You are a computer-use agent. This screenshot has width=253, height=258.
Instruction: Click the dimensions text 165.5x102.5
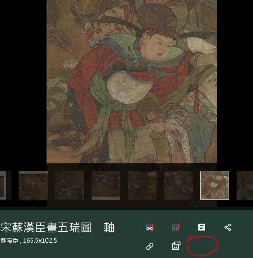(40, 241)
